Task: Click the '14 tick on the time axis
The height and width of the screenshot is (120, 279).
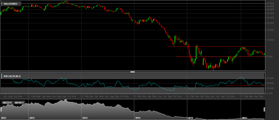Action: point(81,96)
